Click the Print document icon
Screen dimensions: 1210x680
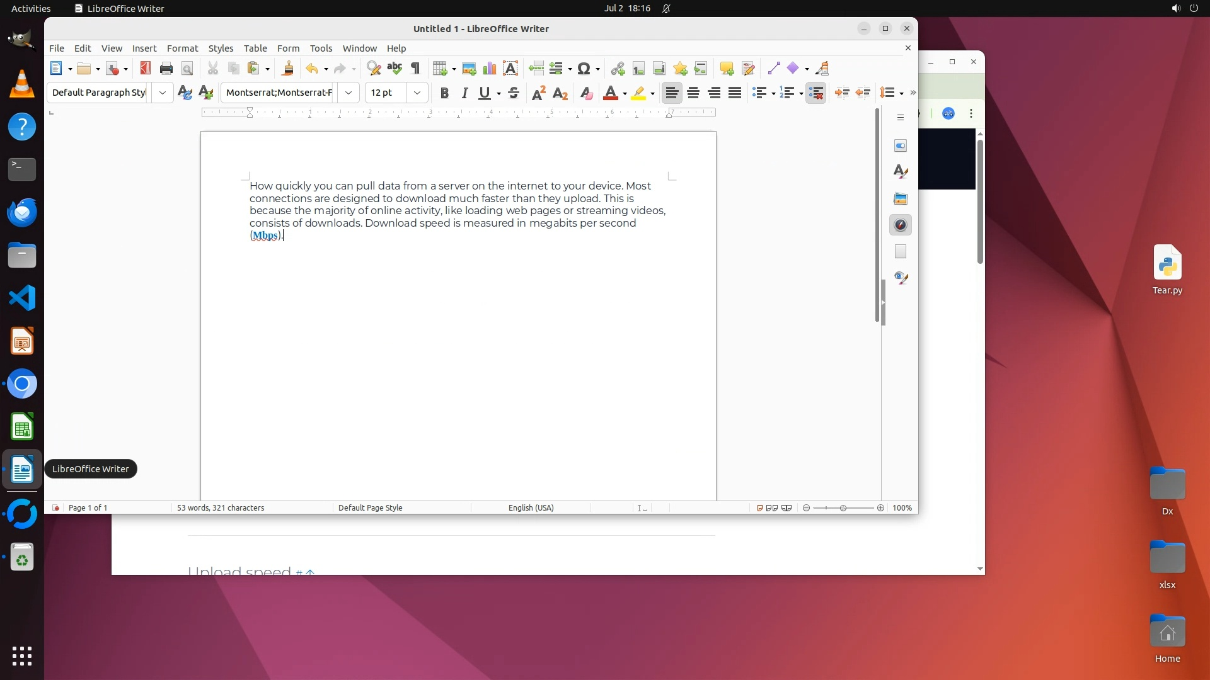pyautogui.click(x=166, y=69)
